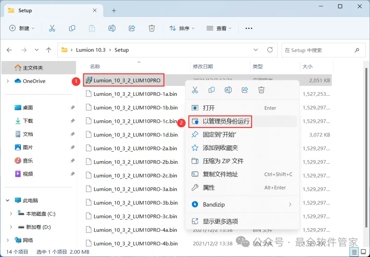Image resolution: width=370 pixels, height=257 pixels.
Task: Select 主文件夹 in navigation pane
Action: pos(39,68)
